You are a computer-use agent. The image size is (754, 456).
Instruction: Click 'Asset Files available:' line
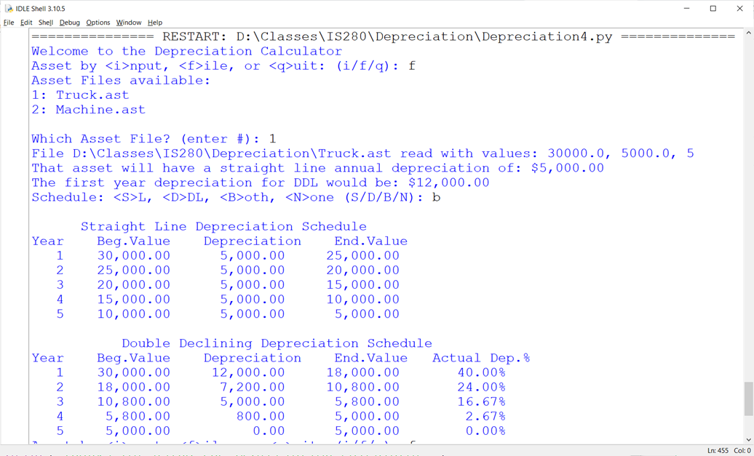121,80
